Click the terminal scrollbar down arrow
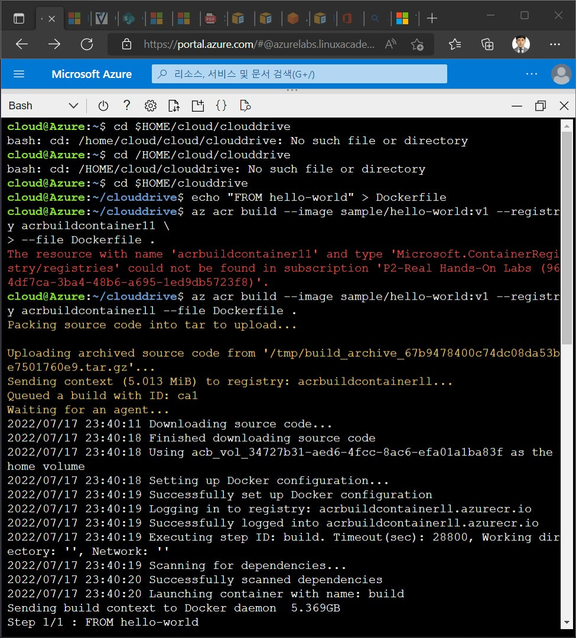The image size is (576, 638). 567,623
